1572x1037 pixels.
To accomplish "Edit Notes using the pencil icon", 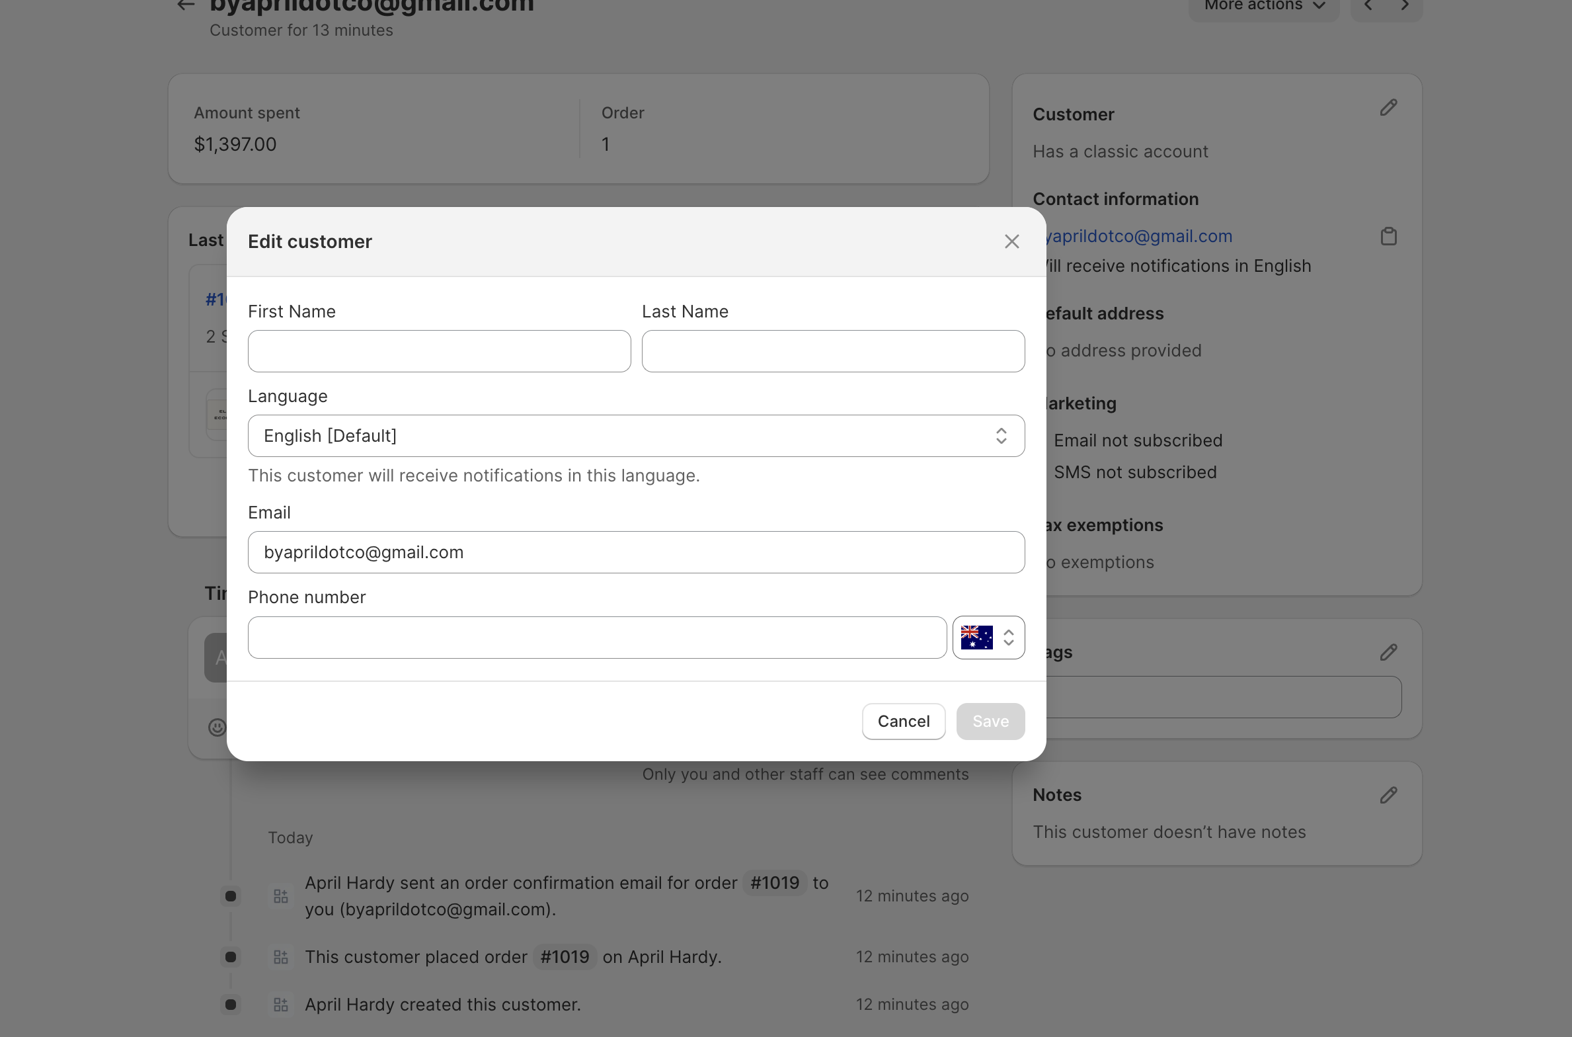I will pos(1388,796).
